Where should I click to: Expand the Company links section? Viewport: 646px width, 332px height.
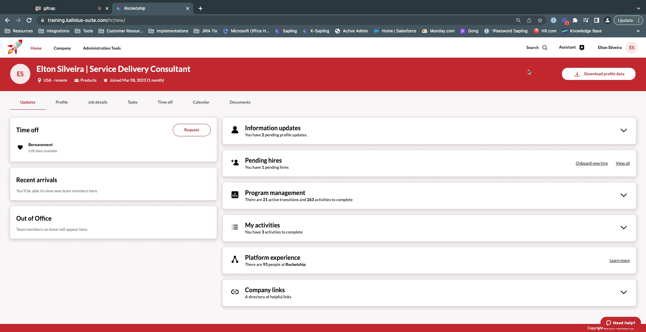(x=623, y=293)
